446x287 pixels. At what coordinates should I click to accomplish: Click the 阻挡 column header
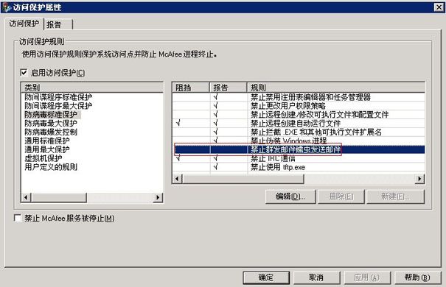pos(191,88)
